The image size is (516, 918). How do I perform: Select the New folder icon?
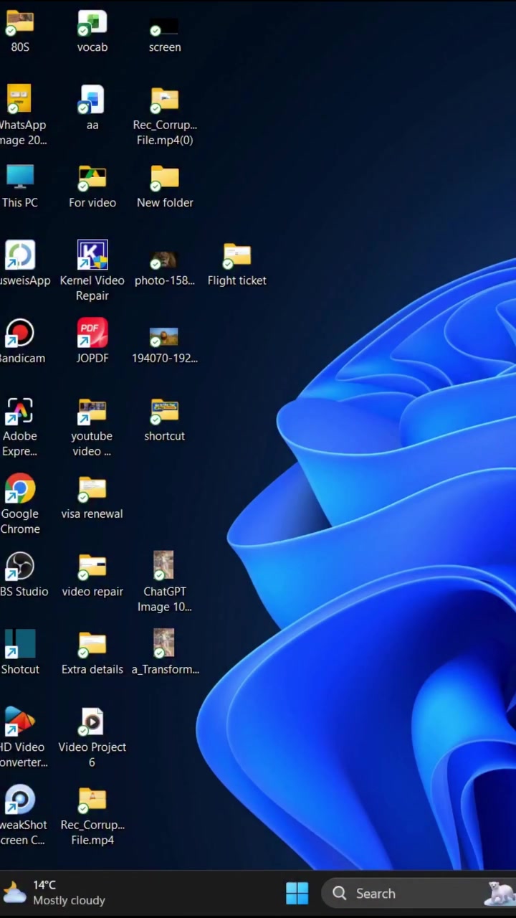164,177
